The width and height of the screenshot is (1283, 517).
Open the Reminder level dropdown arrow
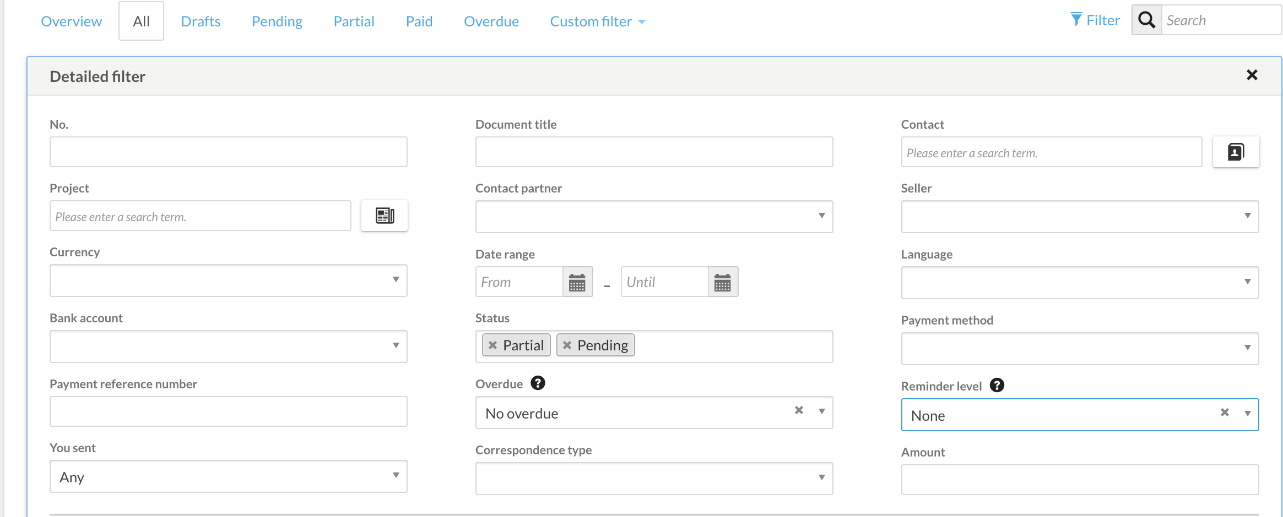[x=1247, y=414]
